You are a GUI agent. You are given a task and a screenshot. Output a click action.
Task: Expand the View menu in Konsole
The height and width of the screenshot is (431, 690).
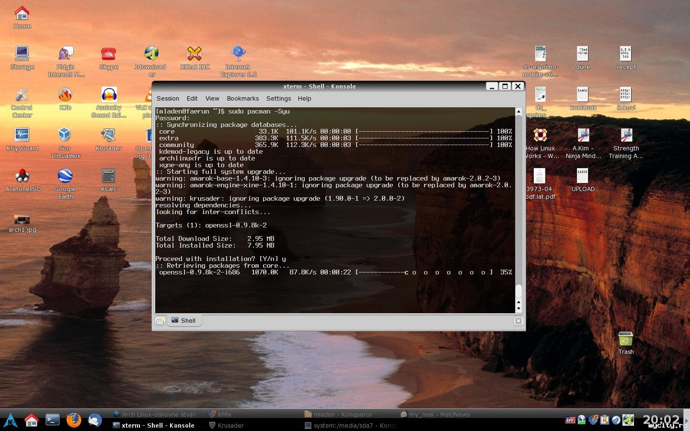tap(212, 99)
